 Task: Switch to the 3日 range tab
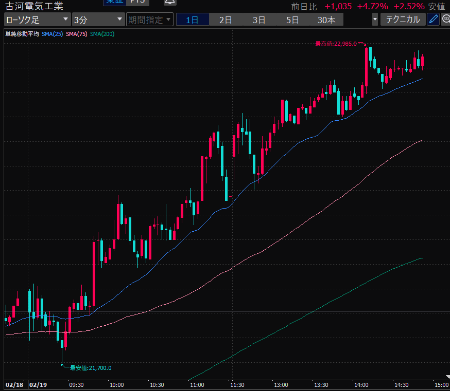tap(259, 20)
